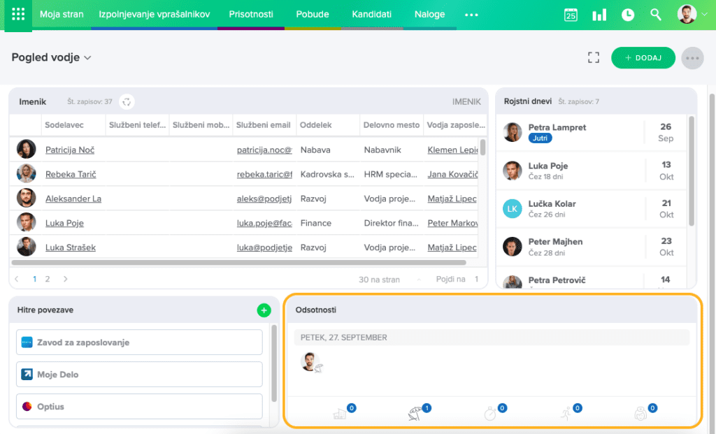The height and width of the screenshot is (434, 716).
Task: Open search with magnifier icon
Action: [655, 15]
